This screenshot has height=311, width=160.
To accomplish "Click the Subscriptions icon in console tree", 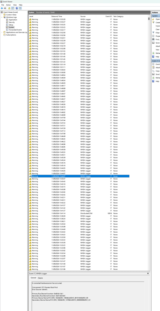I will pos(4,35).
